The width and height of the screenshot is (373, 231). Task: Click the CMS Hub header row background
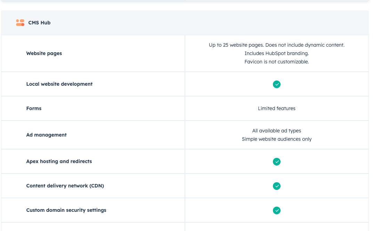pyautogui.click(x=209, y=23)
